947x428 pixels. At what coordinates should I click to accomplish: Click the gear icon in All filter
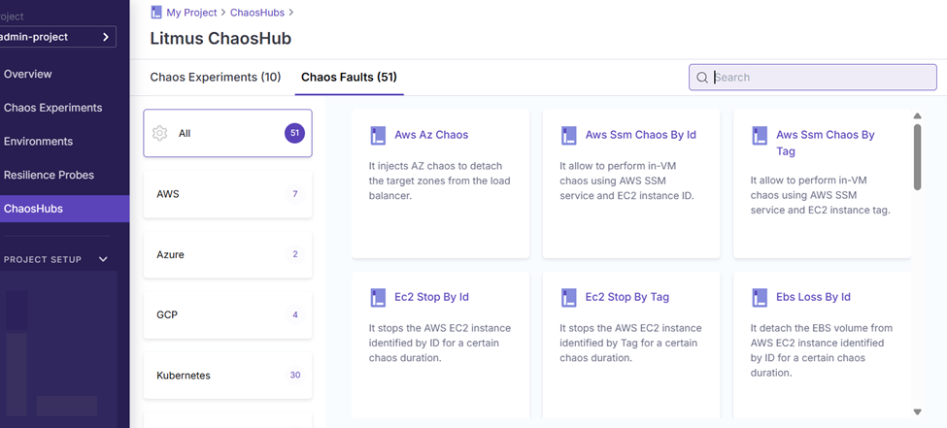[x=161, y=133]
